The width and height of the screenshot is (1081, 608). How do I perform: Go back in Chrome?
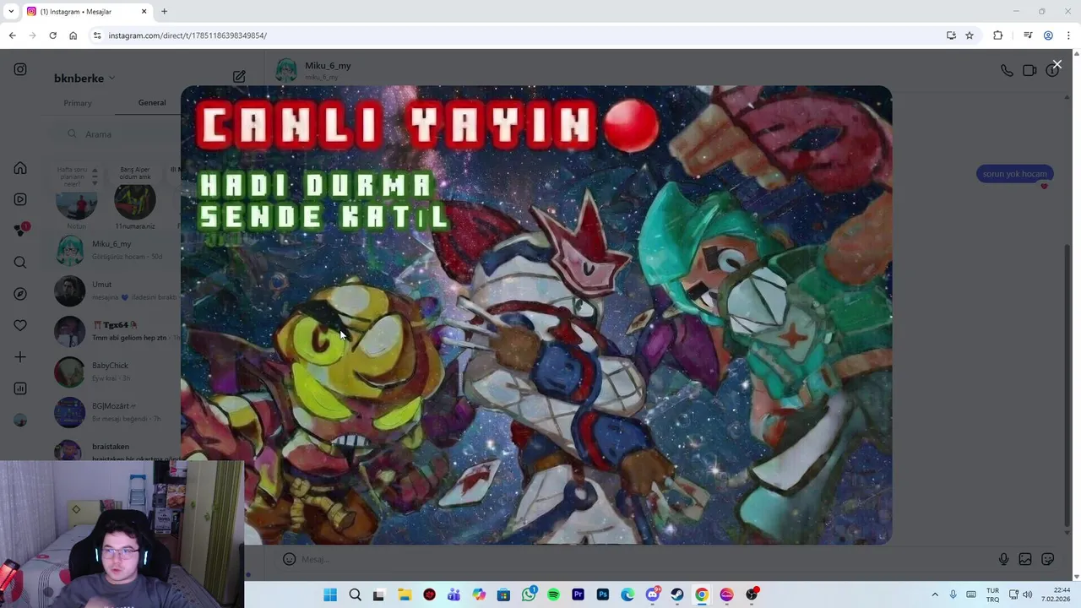(12, 35)
